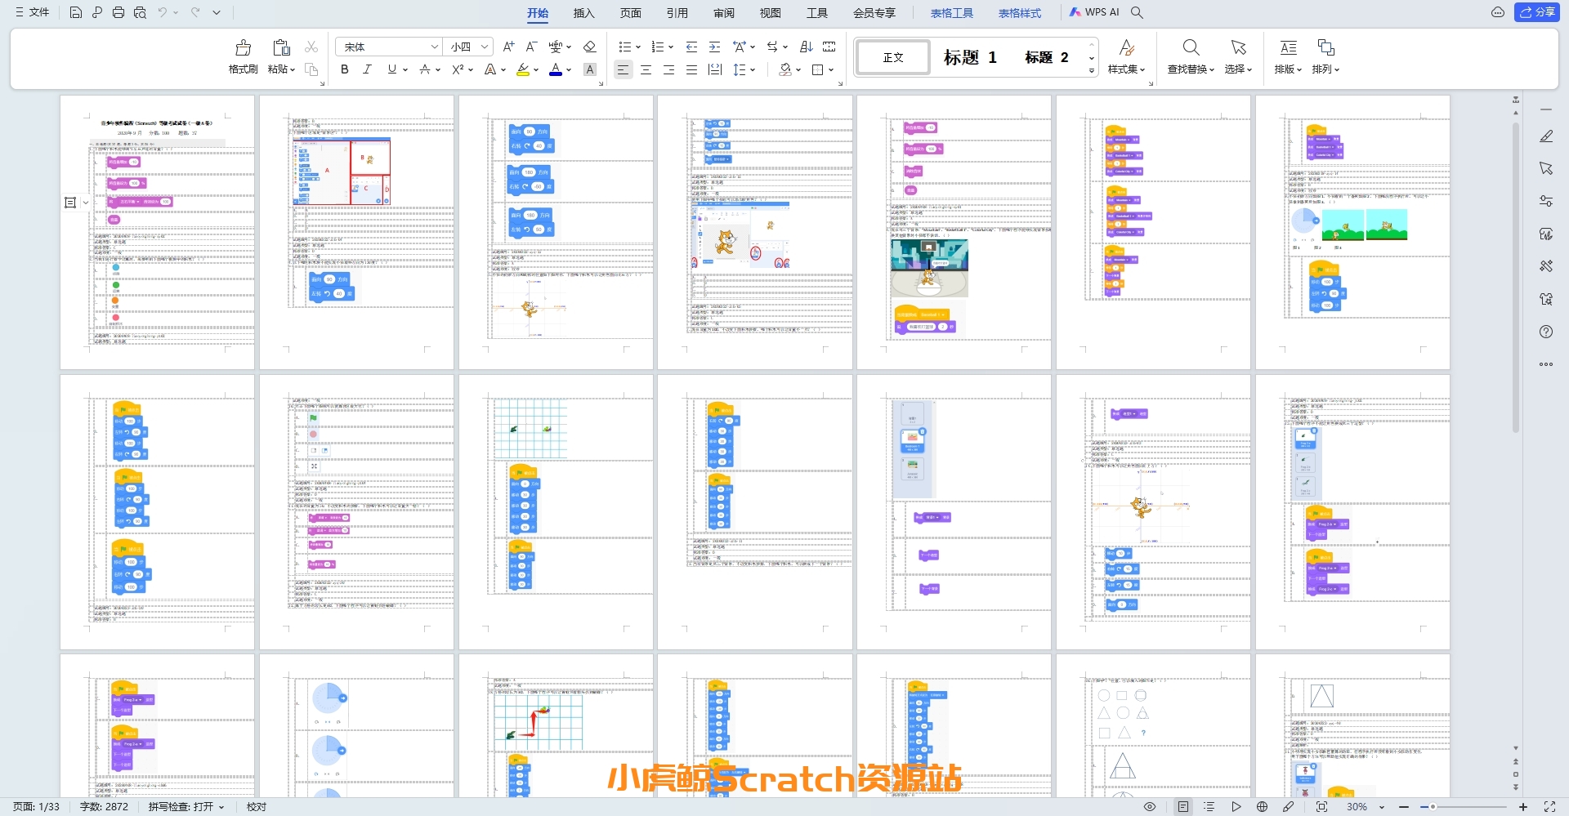Click the 校对 proofread button in status bar

coord(257,807)
